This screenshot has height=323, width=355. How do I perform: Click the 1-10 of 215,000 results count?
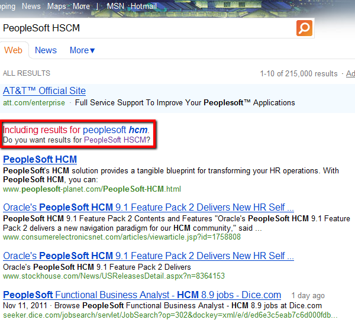pyautogui.click(x=299, y=73)
